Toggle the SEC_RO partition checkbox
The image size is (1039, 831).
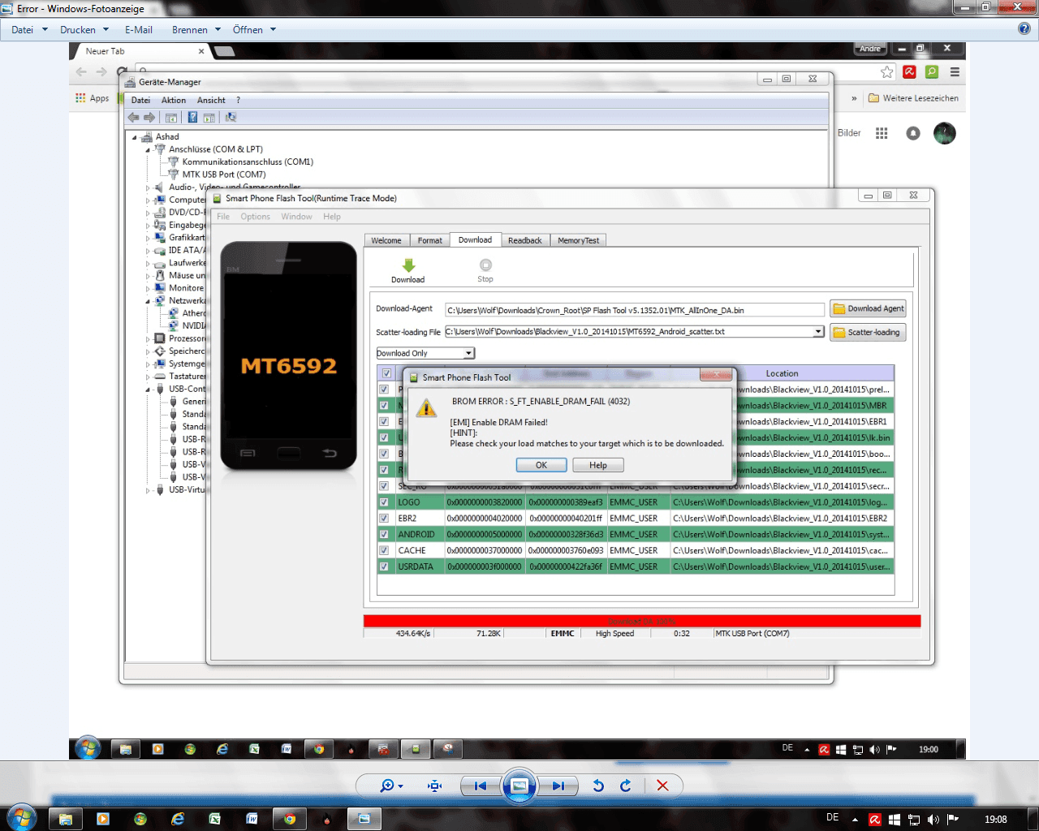[384, 486]
